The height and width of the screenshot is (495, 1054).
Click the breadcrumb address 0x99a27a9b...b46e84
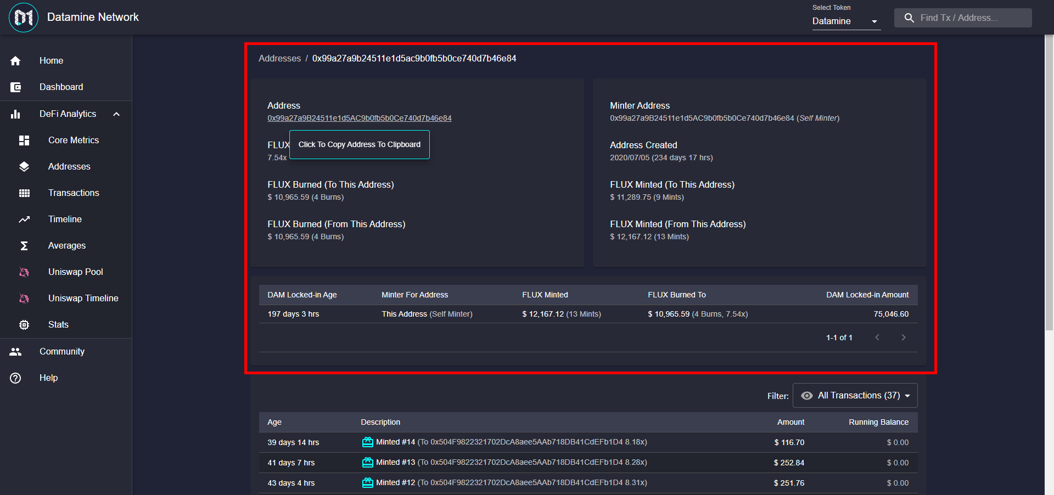coord(414,59)
